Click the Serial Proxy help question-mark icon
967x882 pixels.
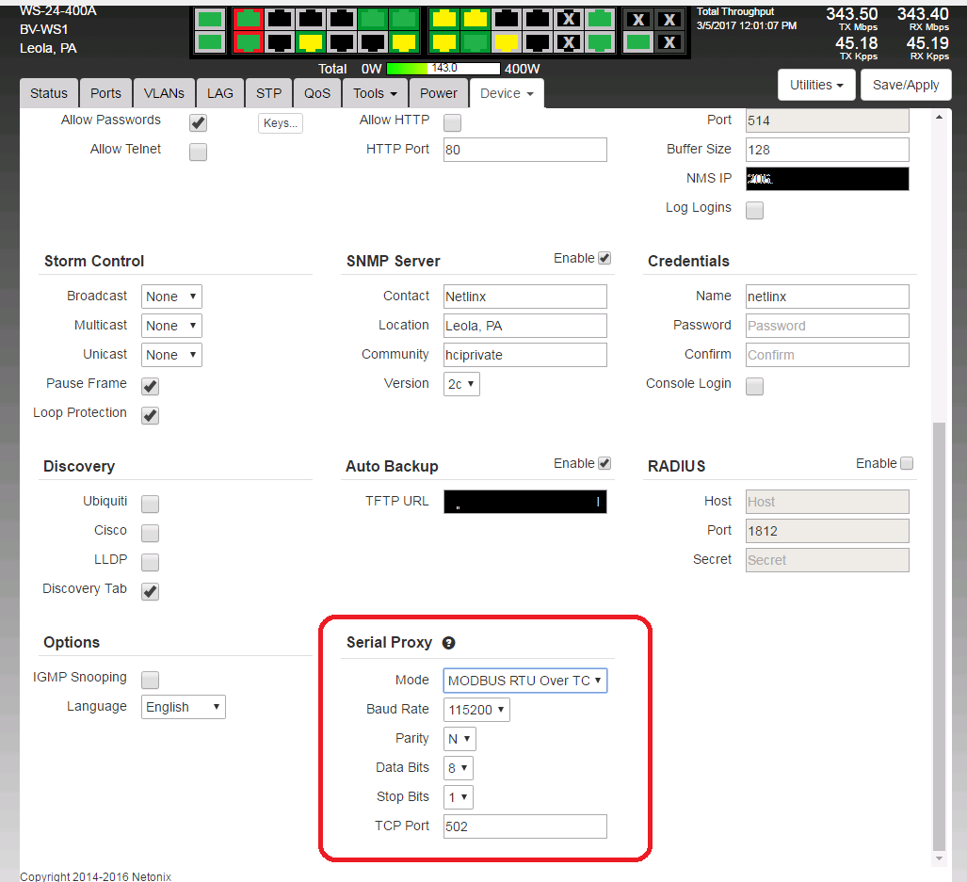[448, 643]
